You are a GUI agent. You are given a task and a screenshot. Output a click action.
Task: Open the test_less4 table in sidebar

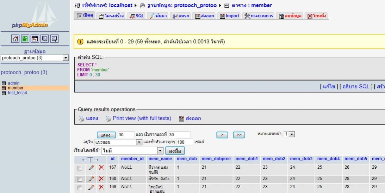(x=17, y=93)
